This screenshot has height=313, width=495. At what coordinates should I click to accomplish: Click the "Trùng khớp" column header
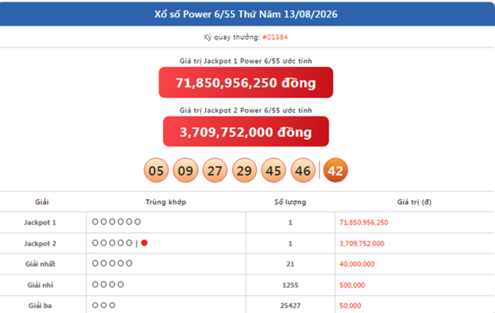click(166, 202)
